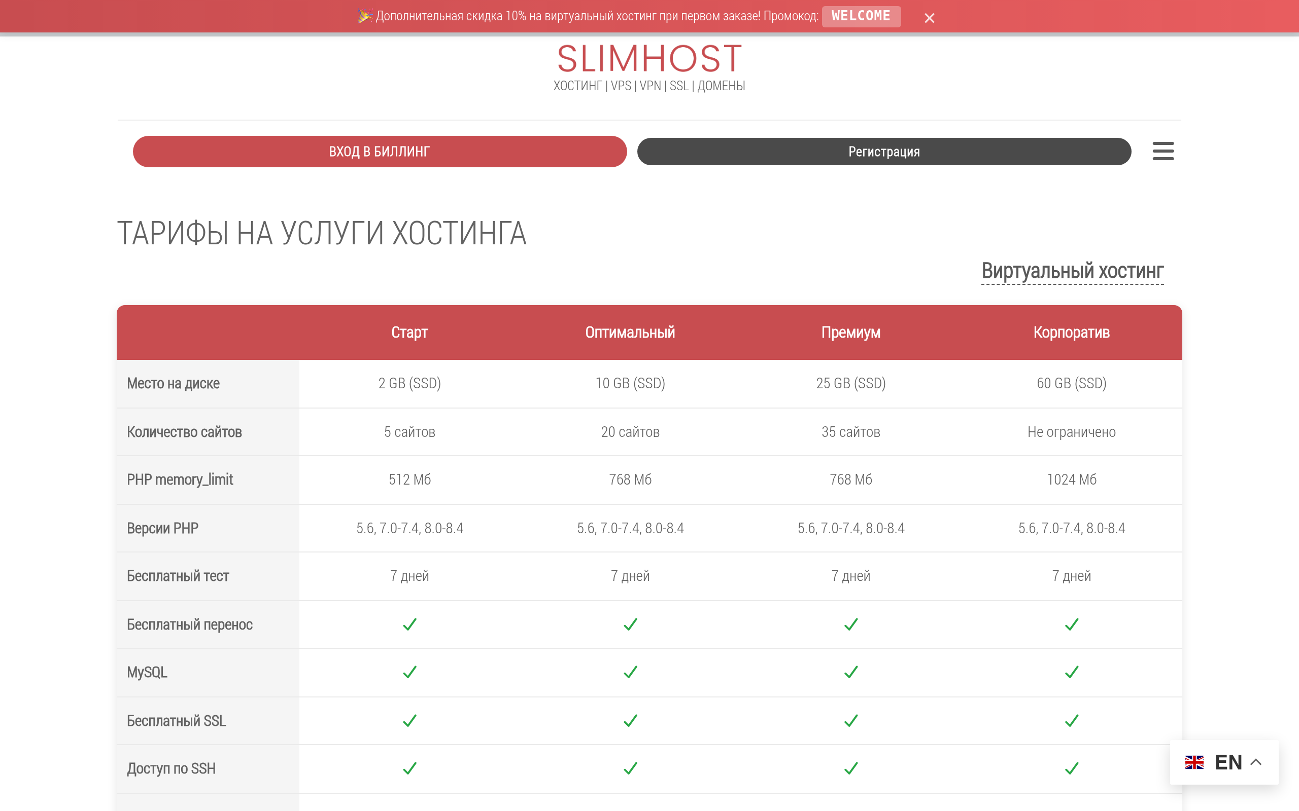This screenshot has height=811, width=1299.
Task: Click the 512 Мб memory limit cell
Action: (x=409, y=480)
